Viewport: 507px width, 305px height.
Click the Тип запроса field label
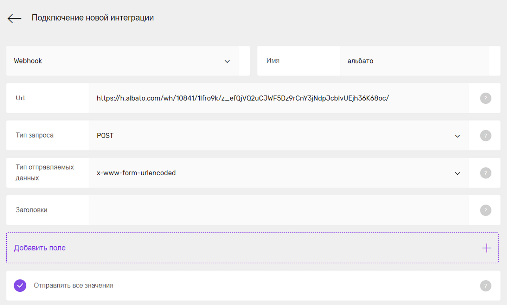pyautogui.click(x=35, y=135)
